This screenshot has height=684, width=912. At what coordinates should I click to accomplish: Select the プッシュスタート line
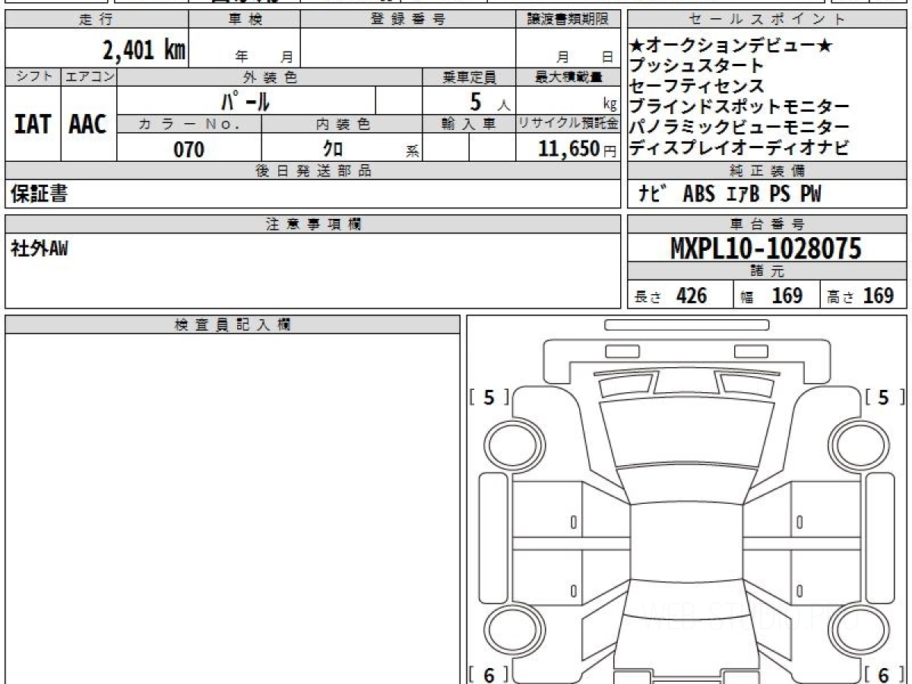tap(697, 66)
